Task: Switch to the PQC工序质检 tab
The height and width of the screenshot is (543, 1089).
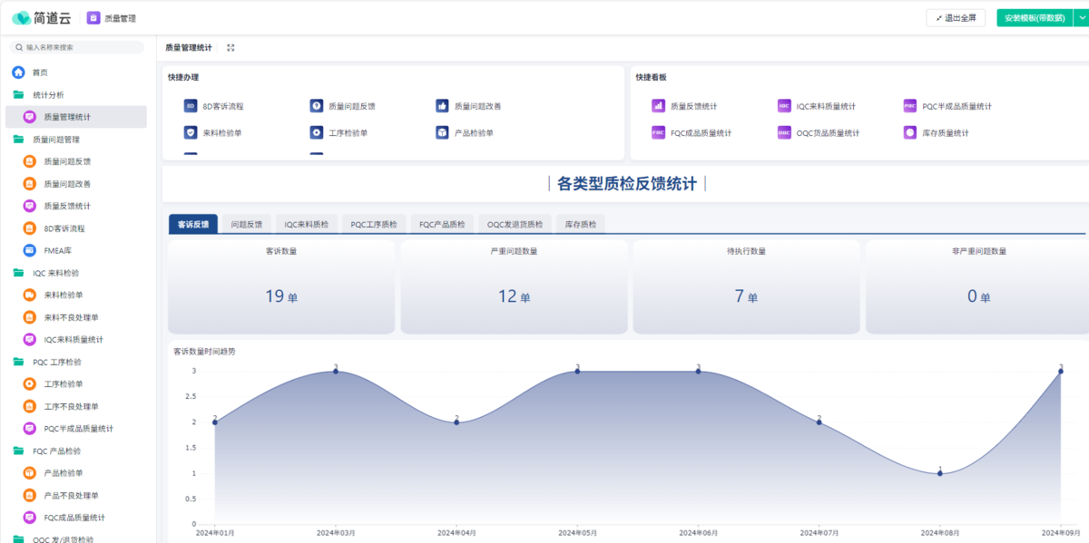Action: tap(374, 224)
